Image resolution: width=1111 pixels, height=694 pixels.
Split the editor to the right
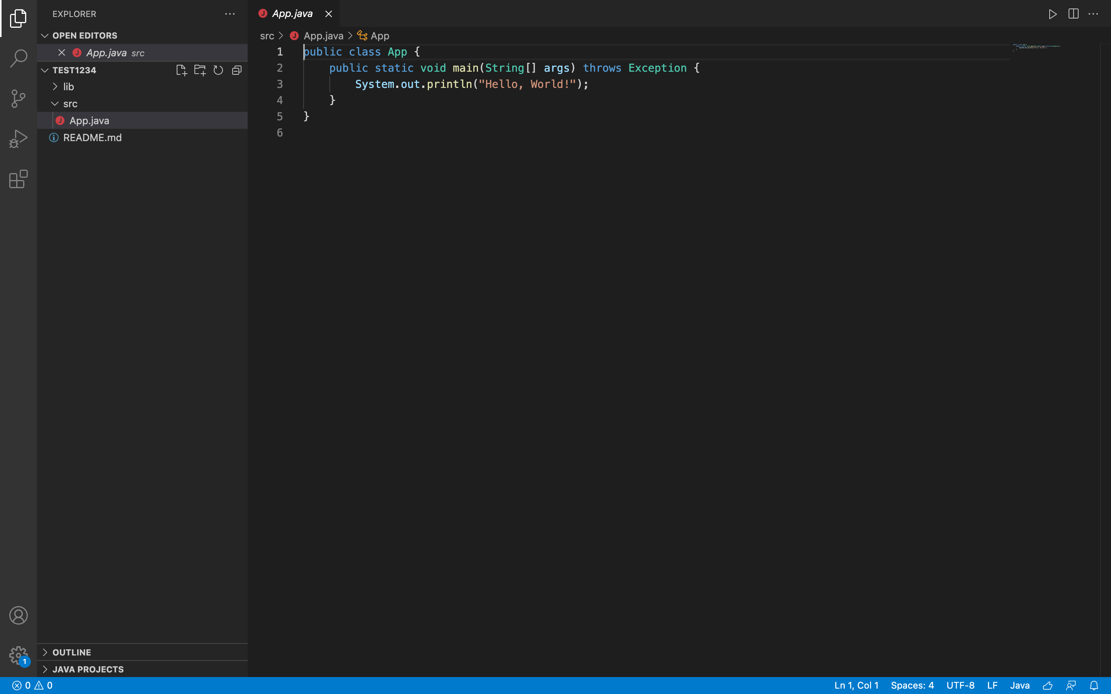tap(1073, 14)
